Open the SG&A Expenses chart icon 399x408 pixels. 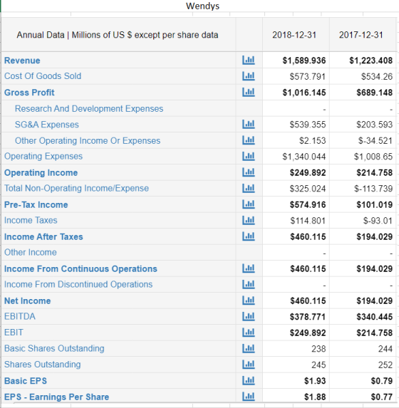(249, 124)
